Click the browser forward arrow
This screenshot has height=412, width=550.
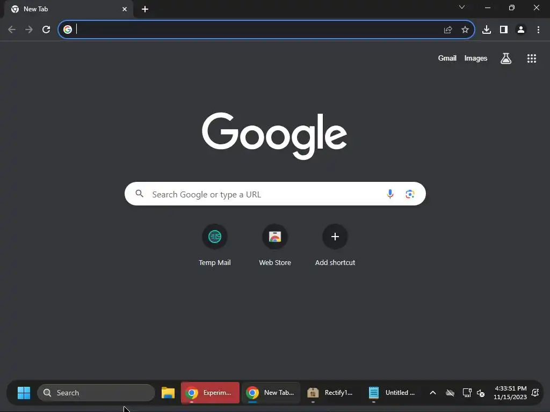[29, 30]
